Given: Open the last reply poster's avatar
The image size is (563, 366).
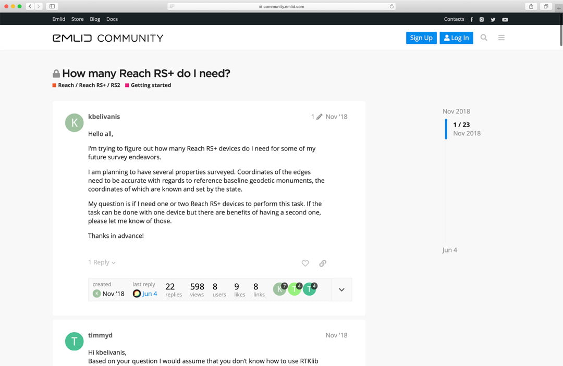Looking at the screenshot, I should pyautogui.click(x=137, y=294).
